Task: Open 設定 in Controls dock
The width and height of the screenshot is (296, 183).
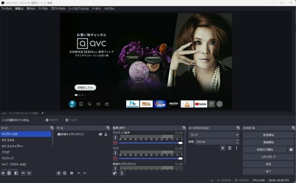Action: click(x=268, y=164)
